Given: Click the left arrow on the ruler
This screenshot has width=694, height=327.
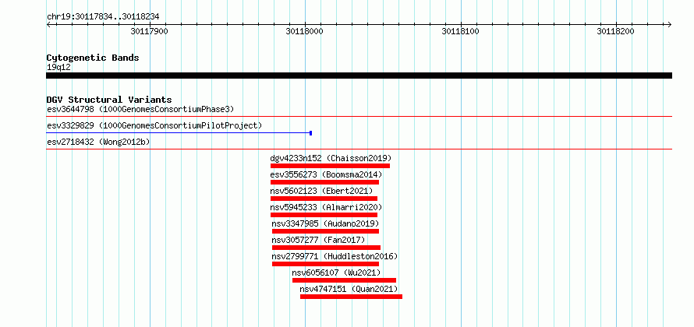Looking at the screenshot, I should pos(48,24).
